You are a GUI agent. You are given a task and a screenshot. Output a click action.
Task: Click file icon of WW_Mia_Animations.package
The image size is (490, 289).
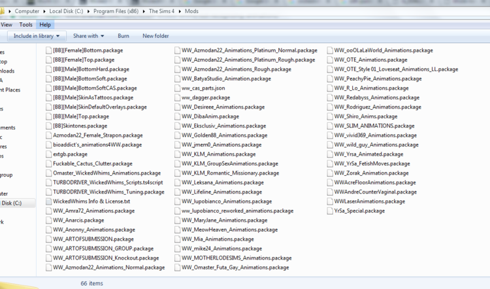pos(177,239)
